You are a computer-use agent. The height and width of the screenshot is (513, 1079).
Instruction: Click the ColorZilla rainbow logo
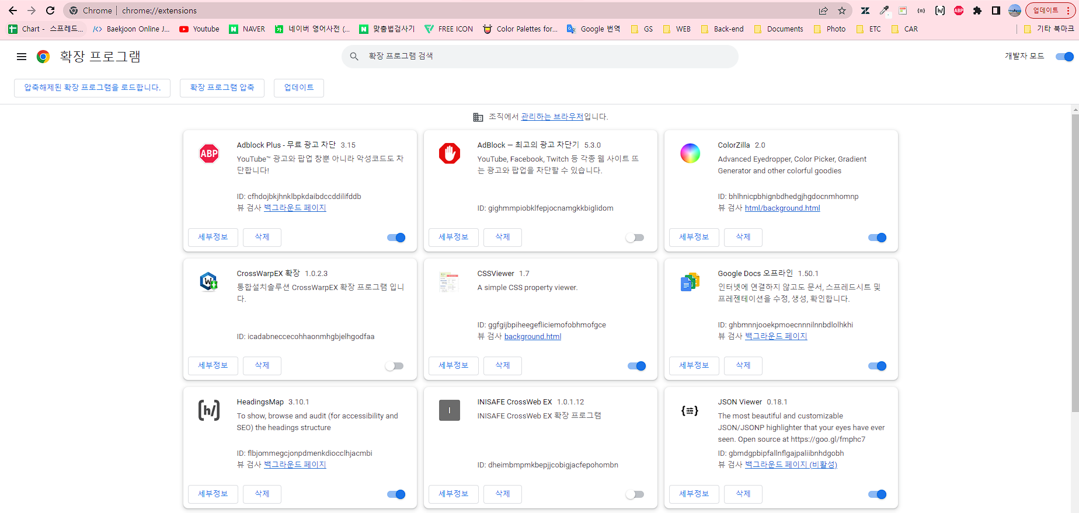pyautogui.click(x=690, y=153)
